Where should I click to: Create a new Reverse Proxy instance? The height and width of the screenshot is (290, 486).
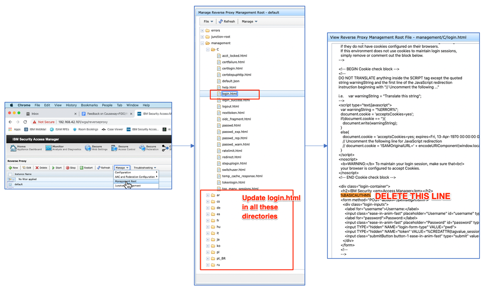pyautogui.click(x=13, y=167)
